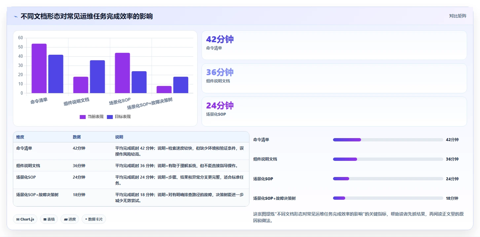Click the purple 场景化SOP current bar
The width and height of the screenshot is (480, 237).
123,73
